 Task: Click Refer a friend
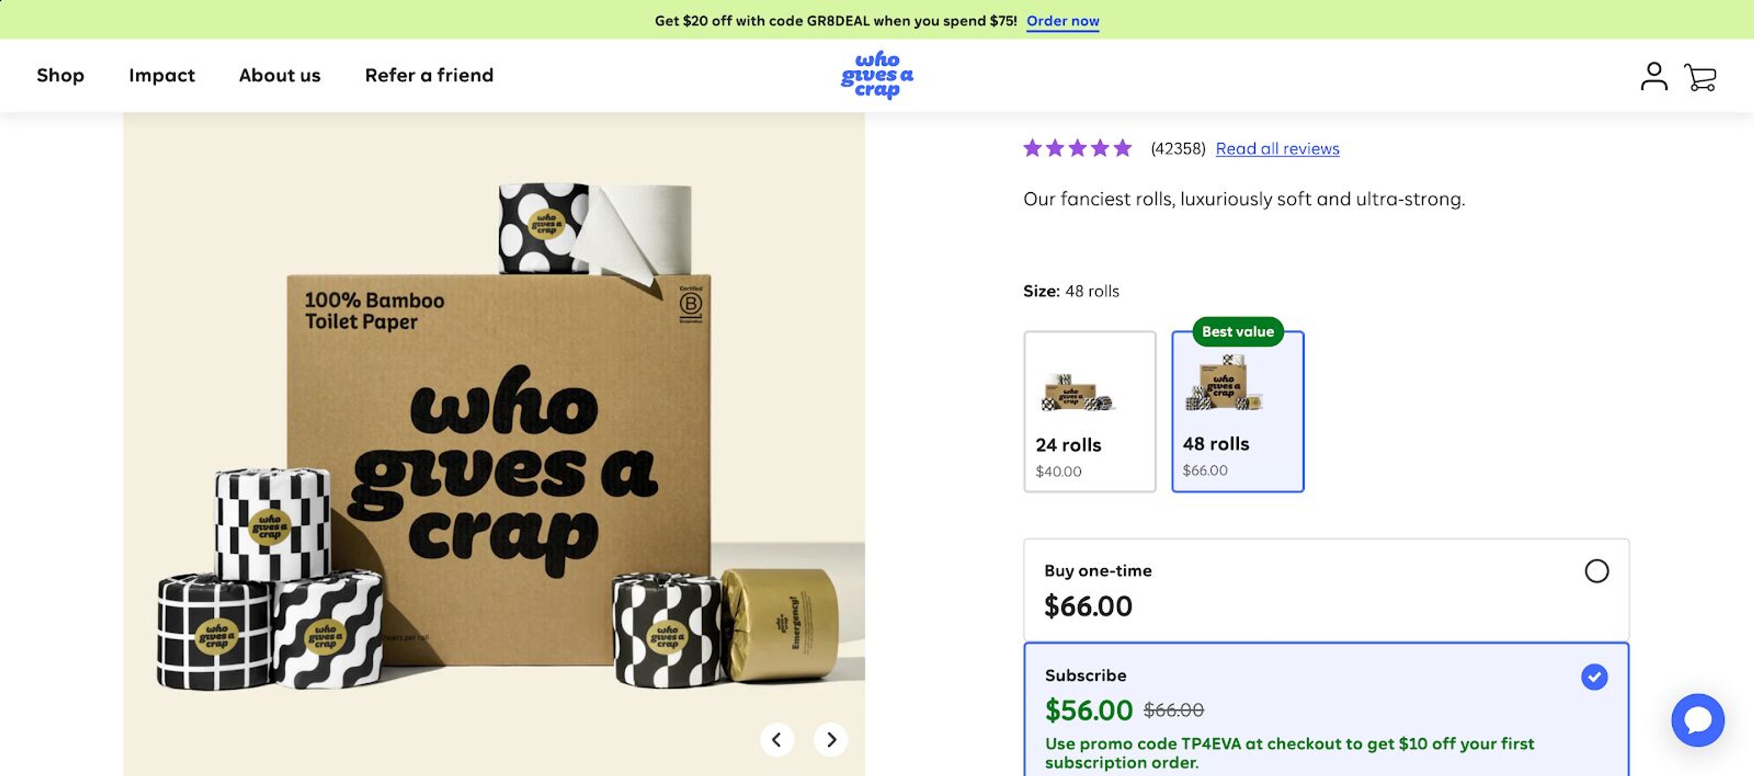tap(429, 75)
